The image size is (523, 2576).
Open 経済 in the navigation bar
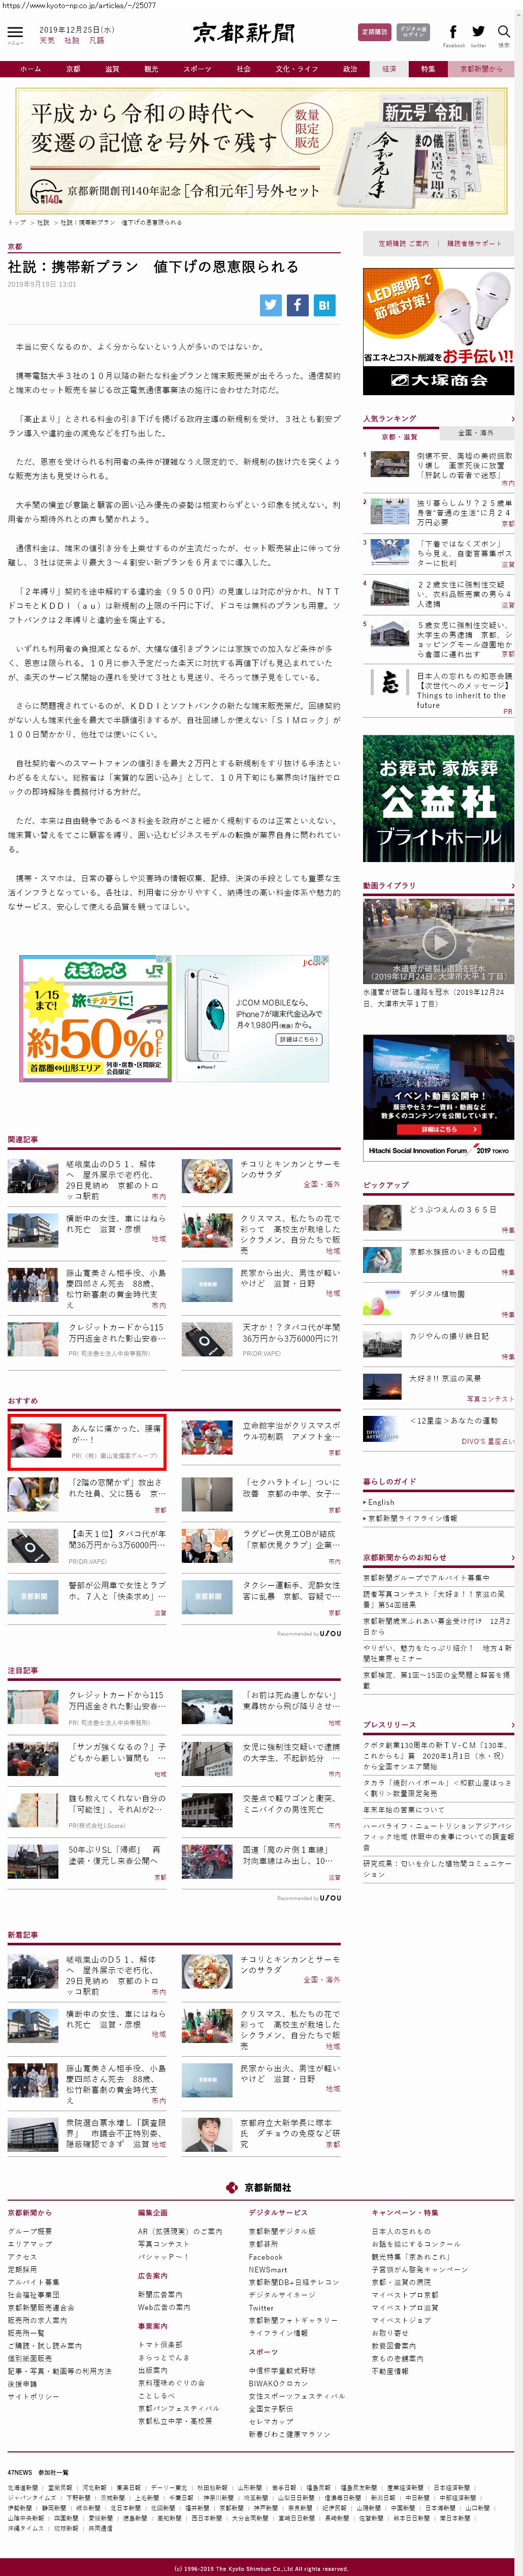(389, 69)
